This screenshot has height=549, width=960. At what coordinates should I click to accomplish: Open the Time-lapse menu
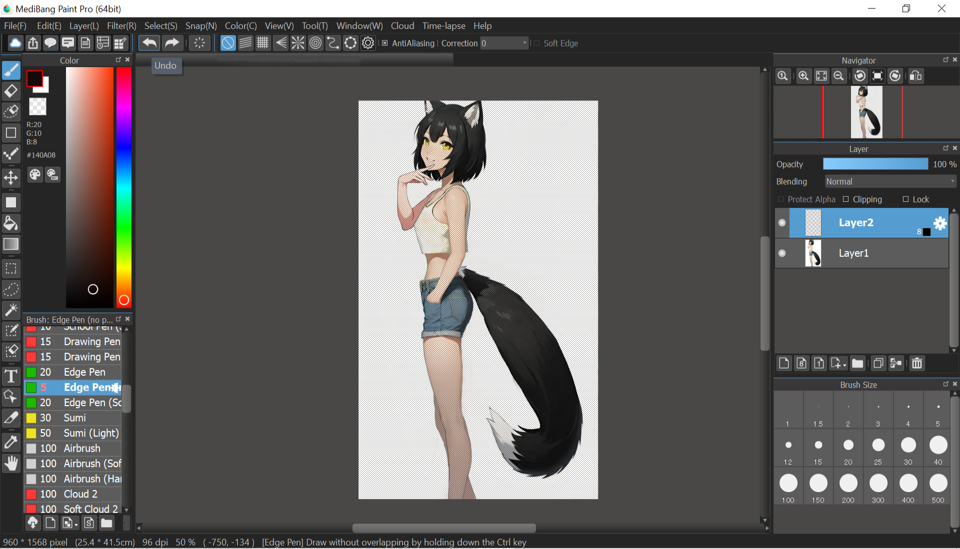(x=443, y=26)
